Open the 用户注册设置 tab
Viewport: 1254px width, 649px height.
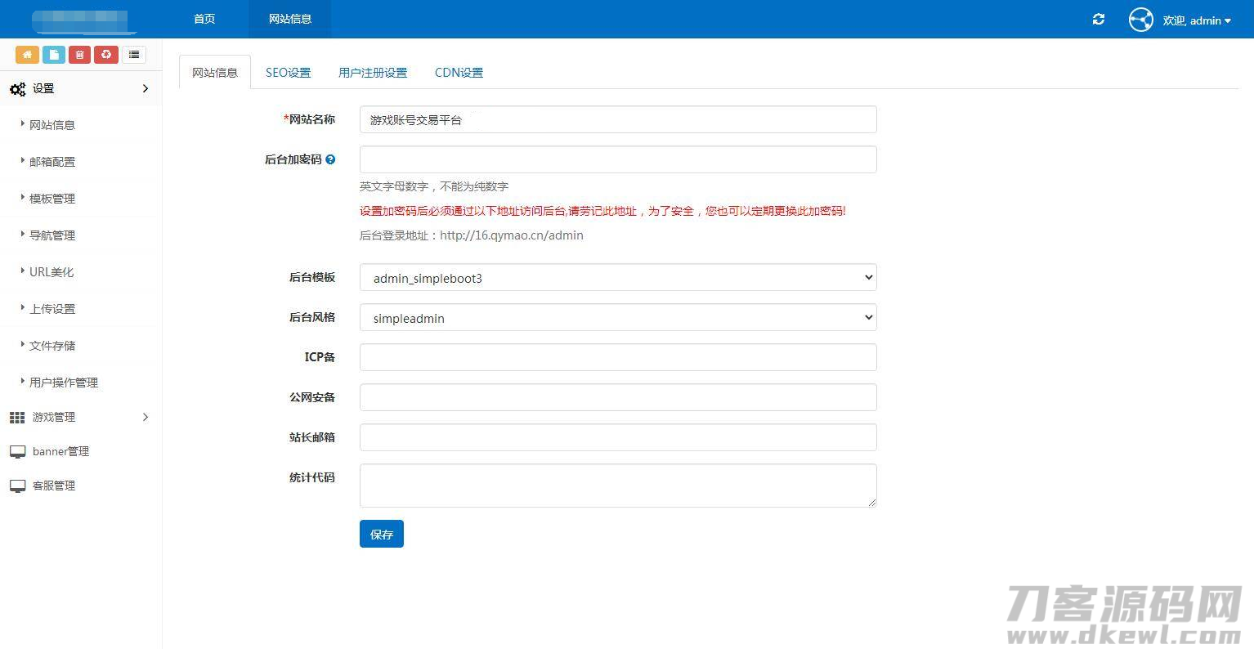(373, 73)
